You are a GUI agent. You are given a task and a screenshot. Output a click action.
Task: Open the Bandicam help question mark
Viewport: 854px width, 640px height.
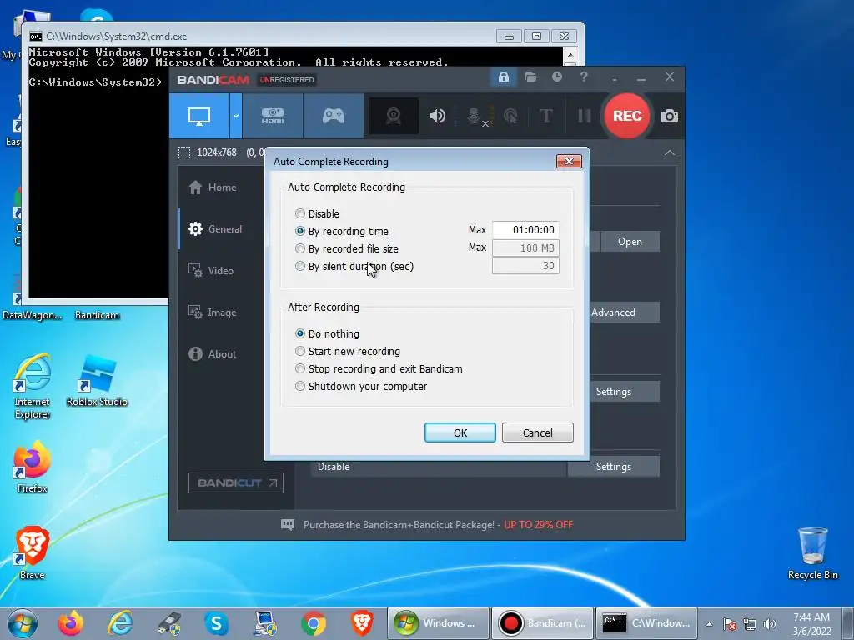[584, 77]
